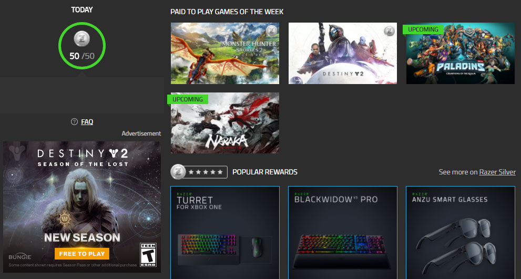Click the UPCOMING badge on Naraka

[x=188, y=99]
